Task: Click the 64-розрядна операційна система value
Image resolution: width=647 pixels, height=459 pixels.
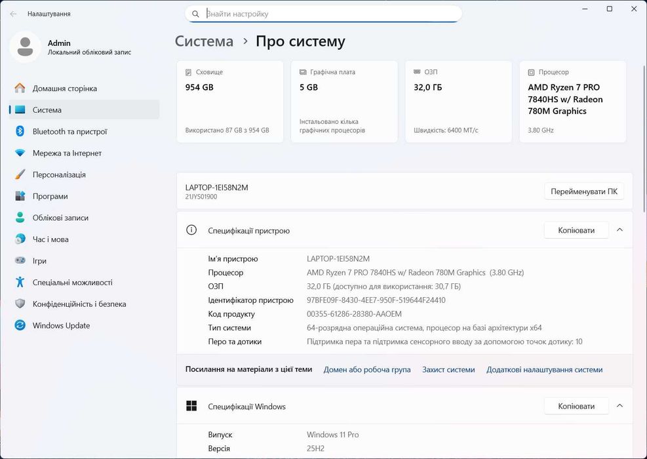Action: (424, 328)
